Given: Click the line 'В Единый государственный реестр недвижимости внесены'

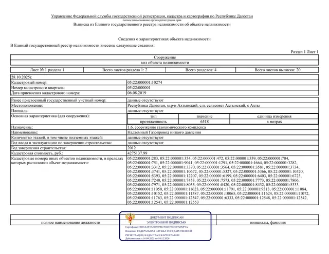Looking at the screenshot, I should coord(82,46).
